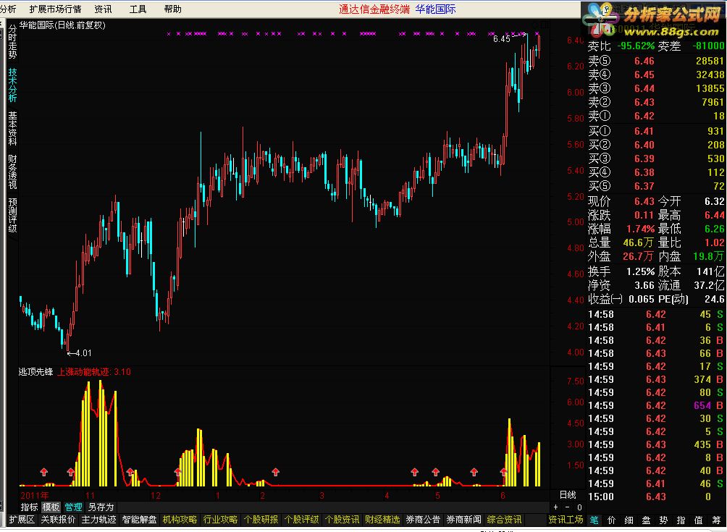
Task: Open 个股资讯 in the bottom bar
Action: tap(342, 520)
